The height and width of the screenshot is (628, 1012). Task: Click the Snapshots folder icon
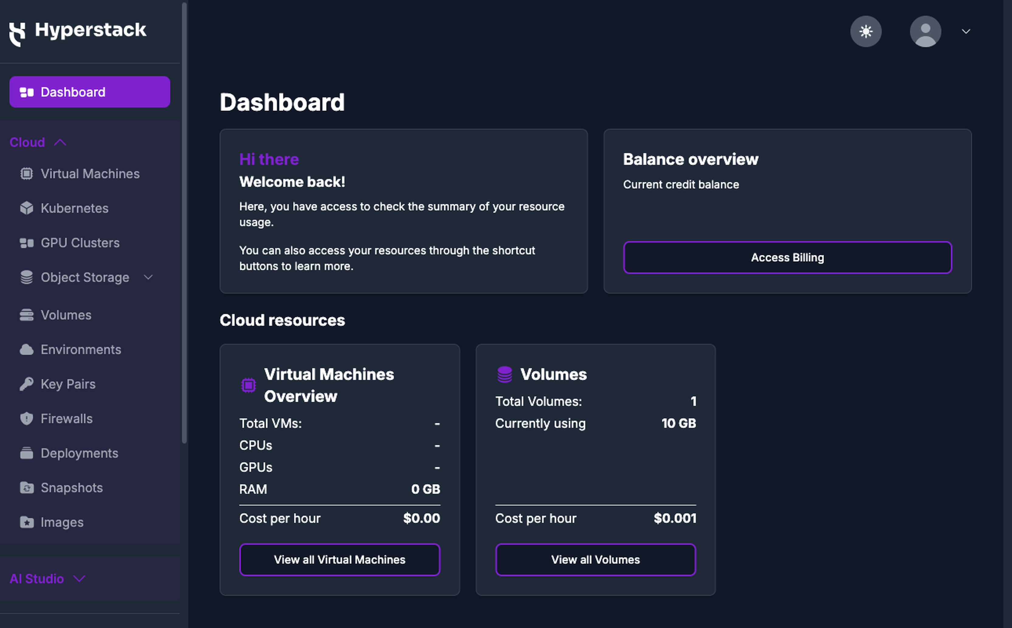click(26, 487)
